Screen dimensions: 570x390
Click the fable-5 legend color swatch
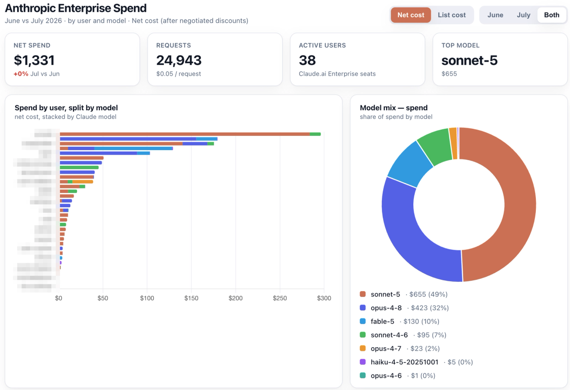363,322
